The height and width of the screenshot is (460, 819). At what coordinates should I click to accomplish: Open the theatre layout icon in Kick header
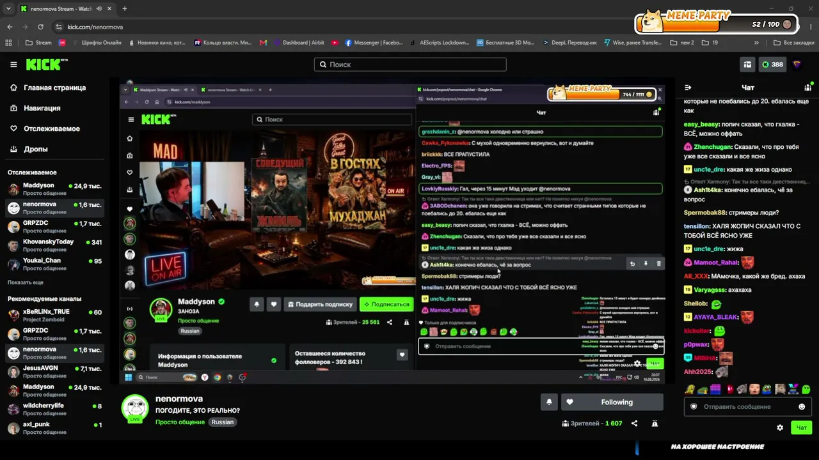pos(747,65)
